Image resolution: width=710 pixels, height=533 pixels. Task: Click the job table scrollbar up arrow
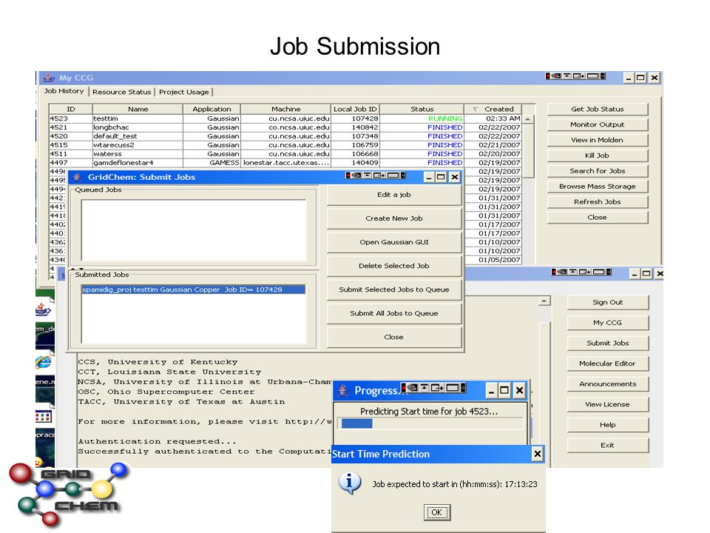[528, 119]
